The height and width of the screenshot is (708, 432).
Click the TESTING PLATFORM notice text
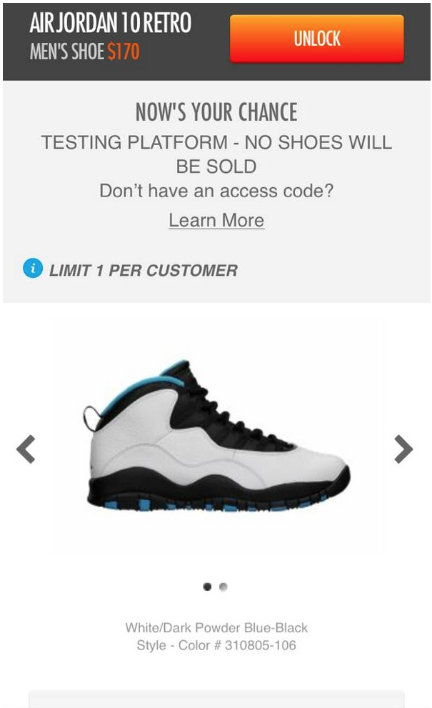216,154
